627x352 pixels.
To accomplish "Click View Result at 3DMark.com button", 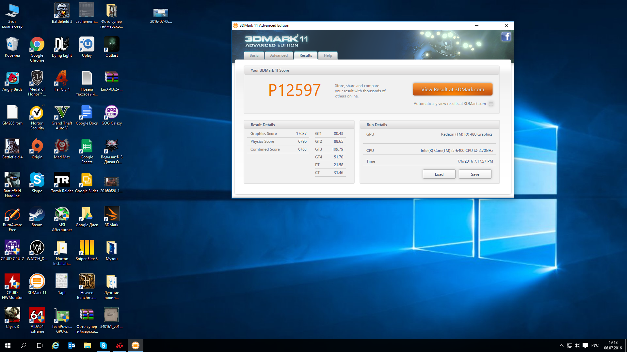I will [452, 89].
